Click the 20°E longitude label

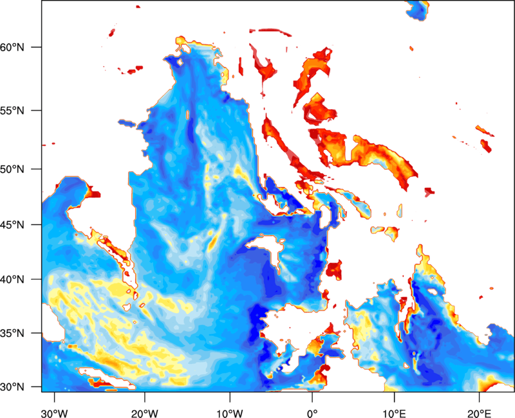479,413
